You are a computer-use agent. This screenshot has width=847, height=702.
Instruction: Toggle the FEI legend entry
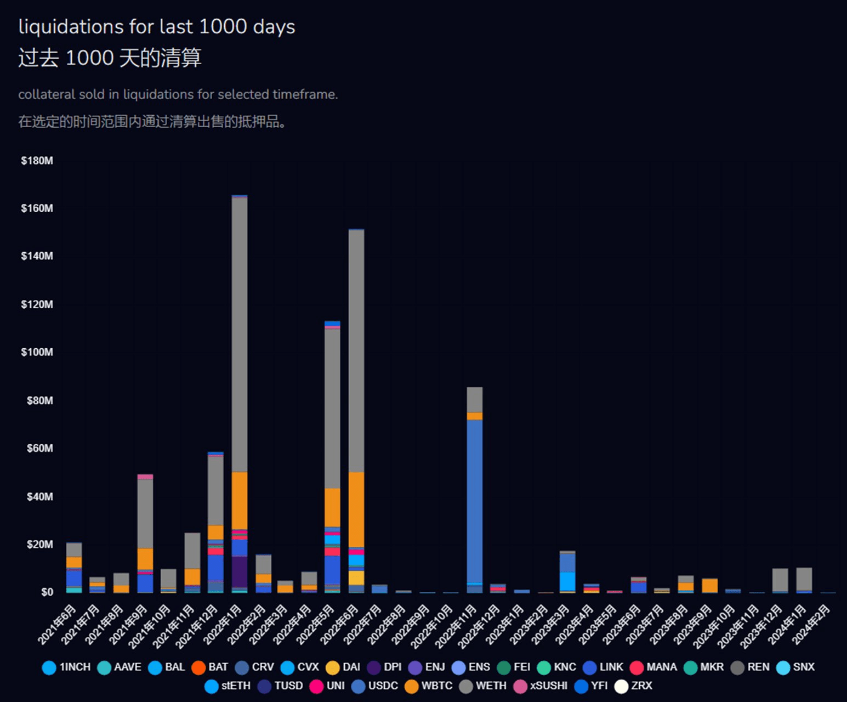(x=514, y=667)
